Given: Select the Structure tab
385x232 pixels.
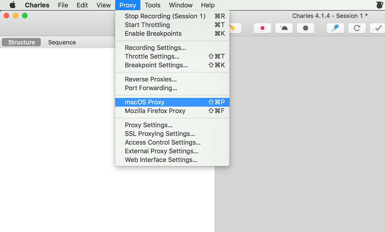Looking at the screenshot, I should click(21, 42).
